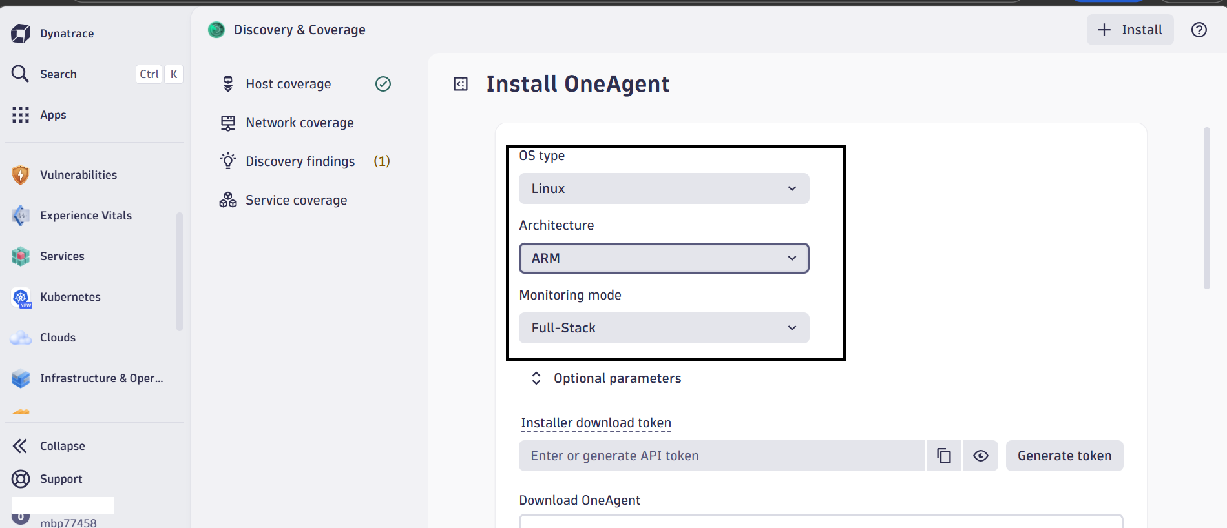
Task: Click the Services sidebar label
Action: point(62,256)
